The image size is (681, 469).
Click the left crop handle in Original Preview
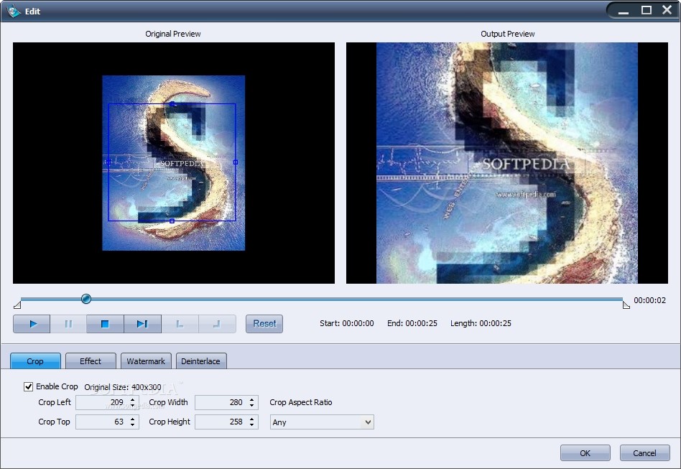coord(108,162)
